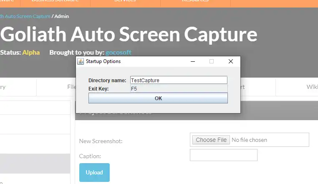This screenshot has height=184, width=318.
Task: Click the Java icon in Startup Options title bar
Action: tap(81, 61)
